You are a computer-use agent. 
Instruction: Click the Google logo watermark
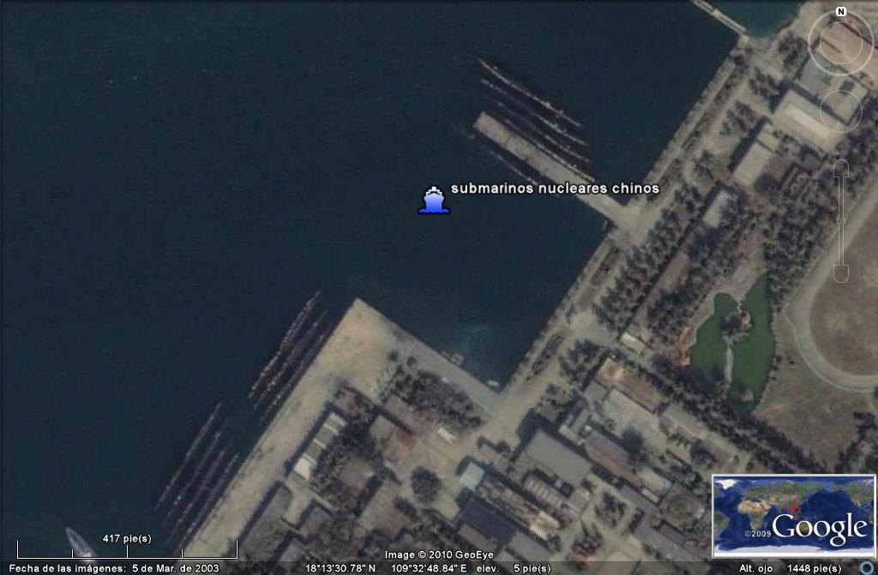[821, 528]
